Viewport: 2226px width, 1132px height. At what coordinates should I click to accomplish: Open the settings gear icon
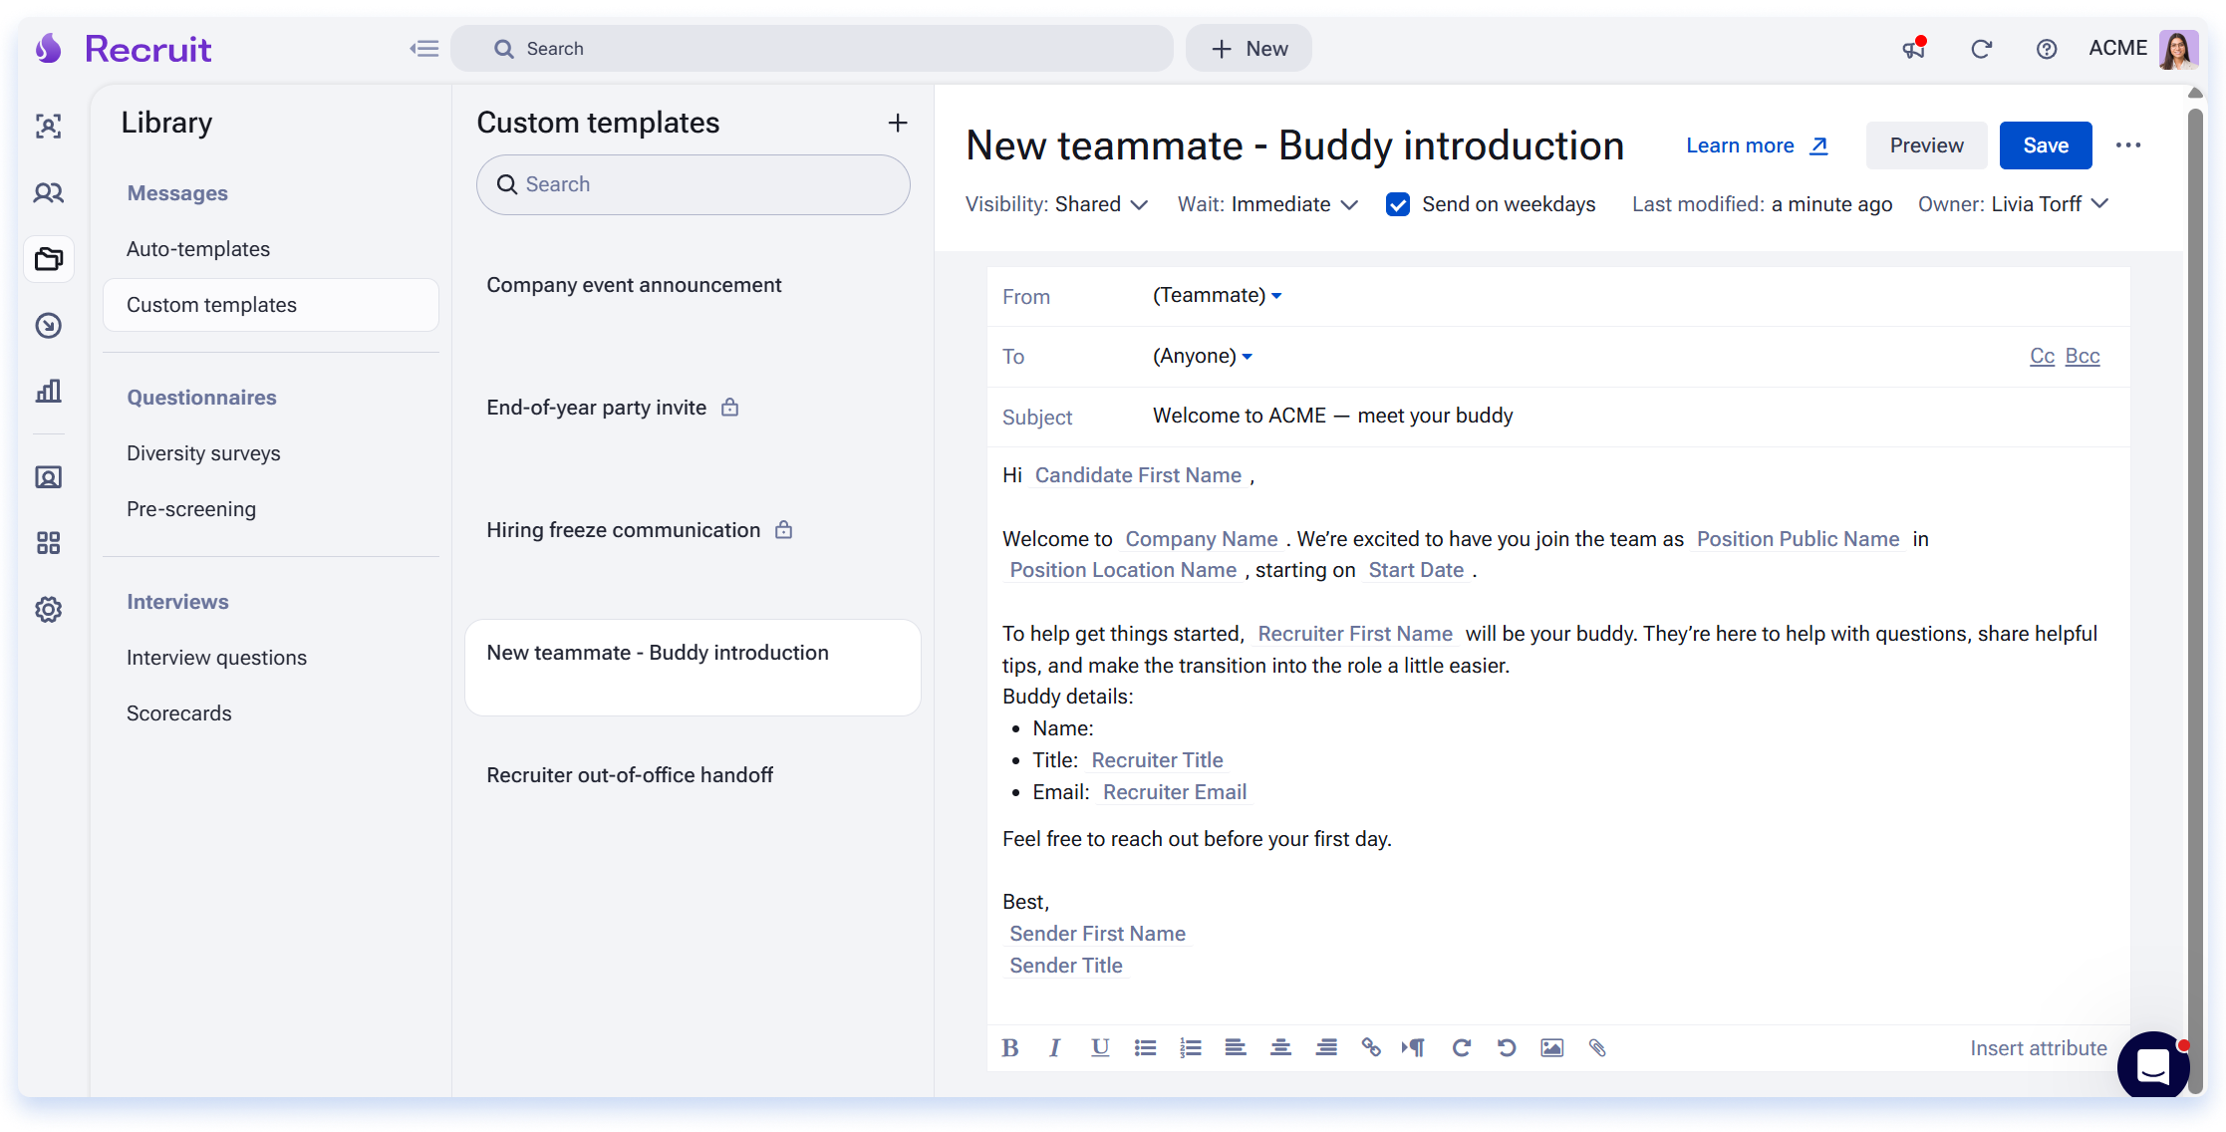(49, 610)
